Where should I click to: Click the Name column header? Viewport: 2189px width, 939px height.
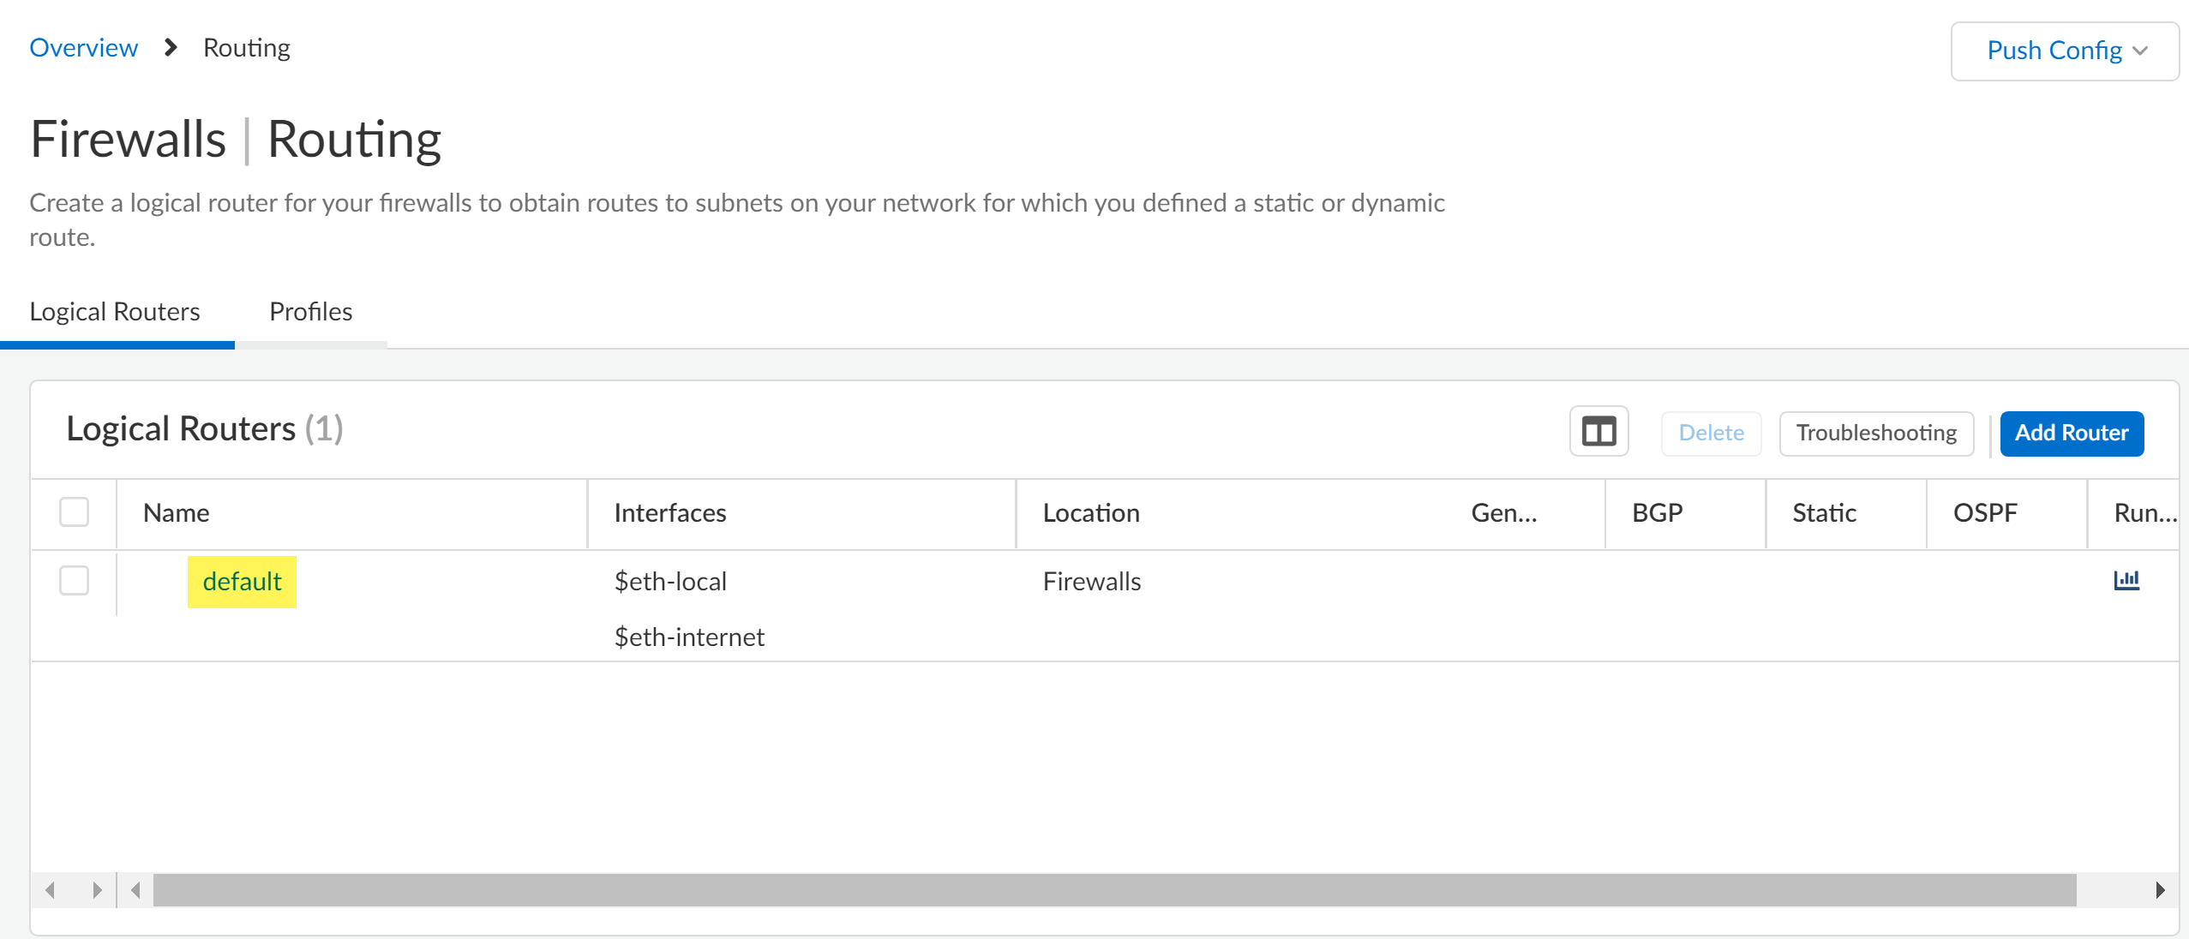pos(177,513)
